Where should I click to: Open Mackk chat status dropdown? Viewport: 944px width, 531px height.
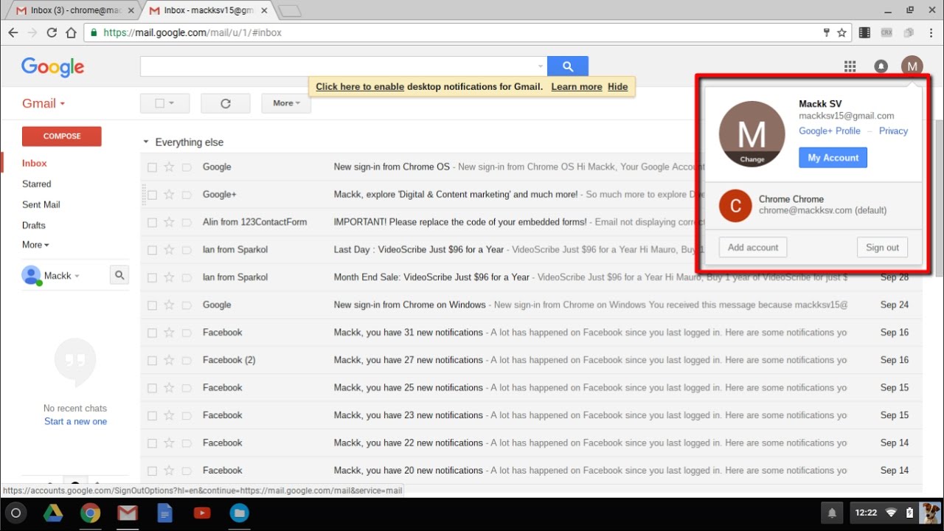pos(77,276)
